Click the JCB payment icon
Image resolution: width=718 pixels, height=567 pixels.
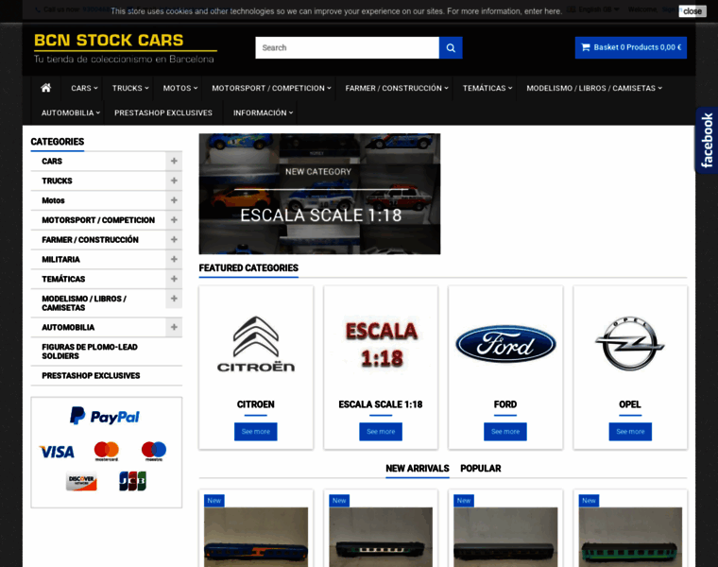(x=132, y=481)
